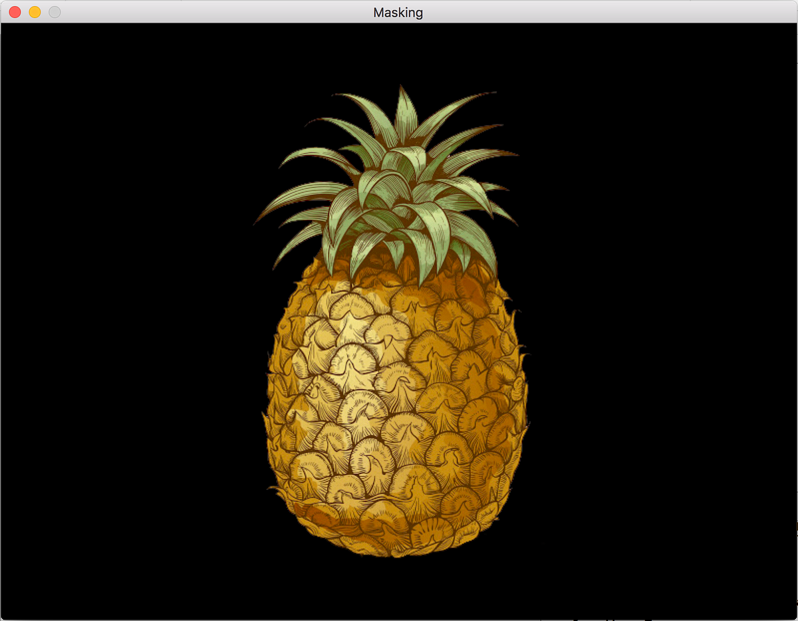Click the center of the title bar
The height and width of the screenshot is (621, 798).
click(x=399, y=12)
